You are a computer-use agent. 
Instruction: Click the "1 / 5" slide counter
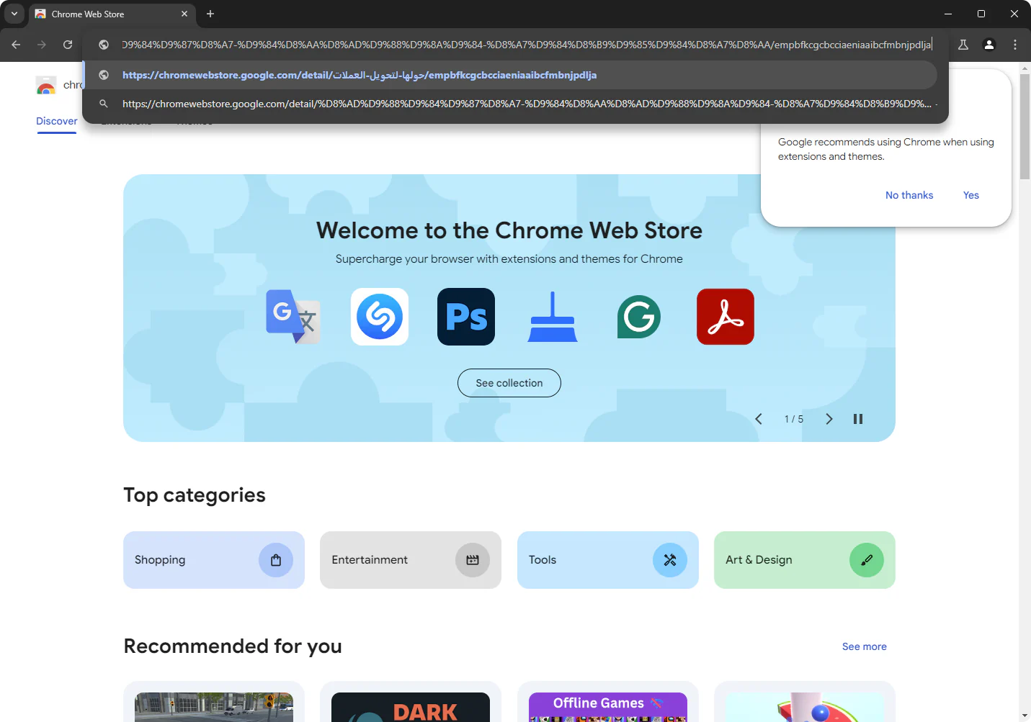(x=794, y=419)
